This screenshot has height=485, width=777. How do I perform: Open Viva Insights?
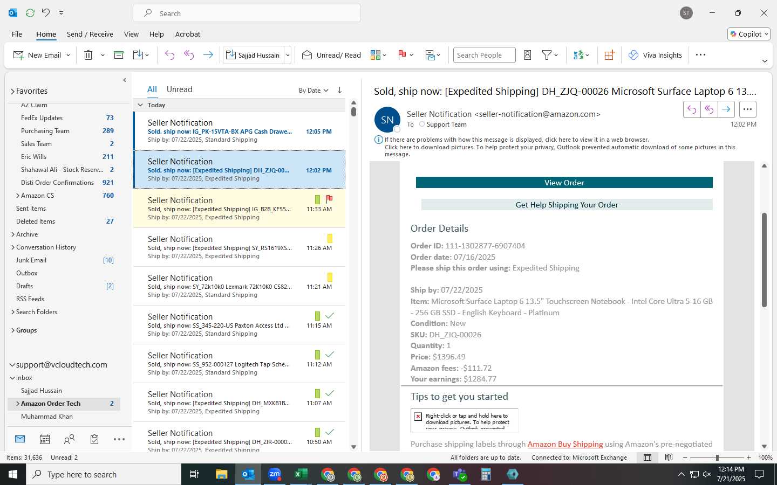[655, 55]
